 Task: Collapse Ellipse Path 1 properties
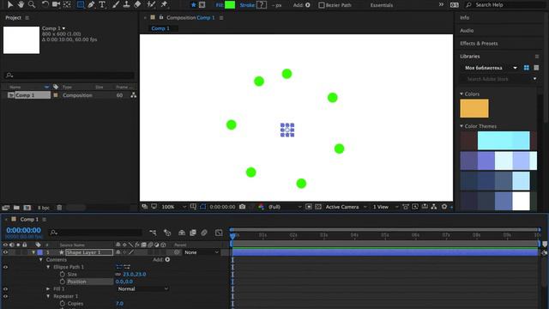pos(48,267)
